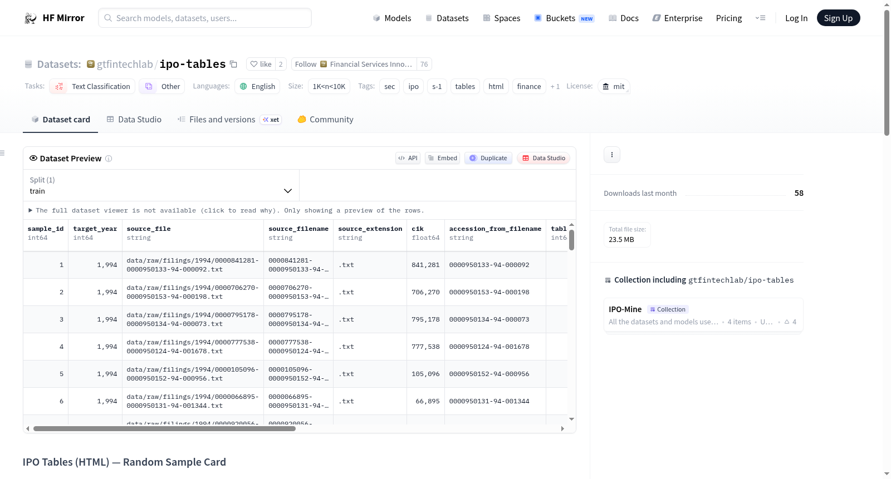Select the 1K<n<10K size tag
The image size is (891, 479).
coord(329,86)
